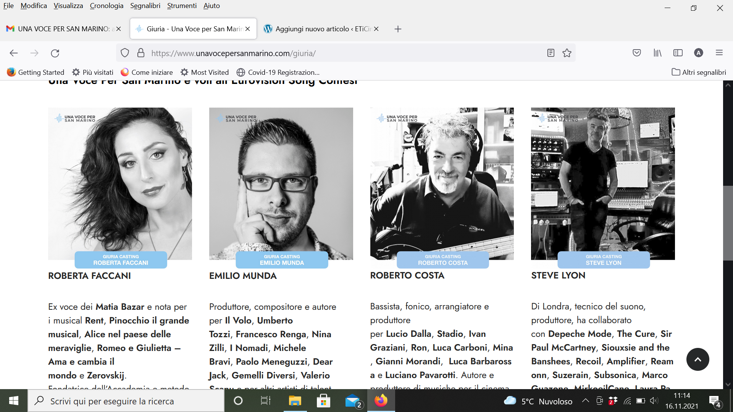Switch to the Aggiungi nuovo articolo tab
The height and width of the screenshot is (412, 733).
(x=321, y=29)
